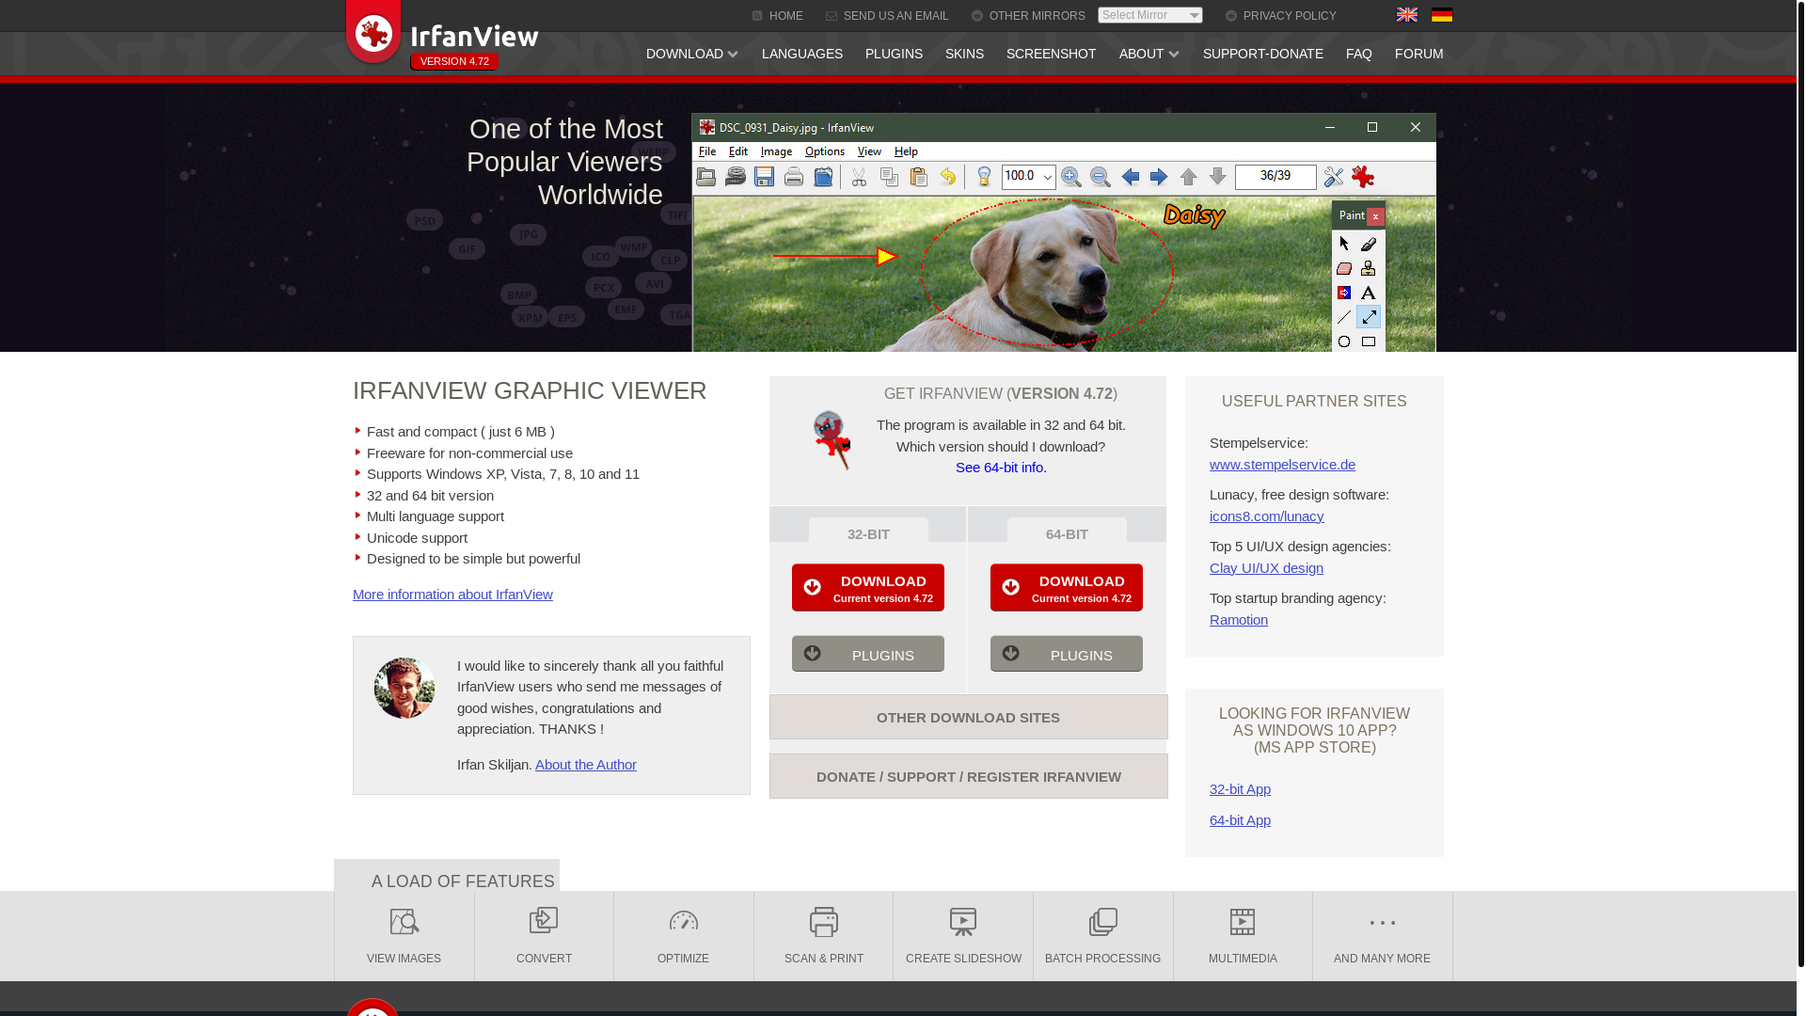Click the Convert feature icon
The height and width of the screenshot is (1016, 1806).
[544, 920]
